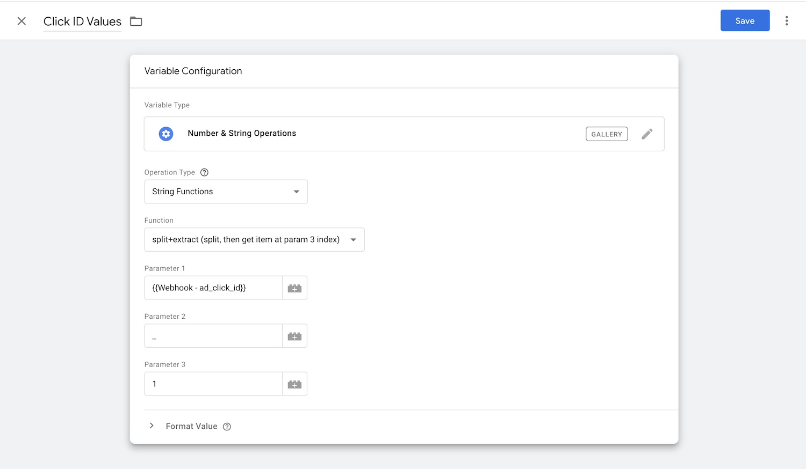Open the Operation Type help icon
Image resolution: width=806 pixels, height=469 pixels.
[204, 172]
